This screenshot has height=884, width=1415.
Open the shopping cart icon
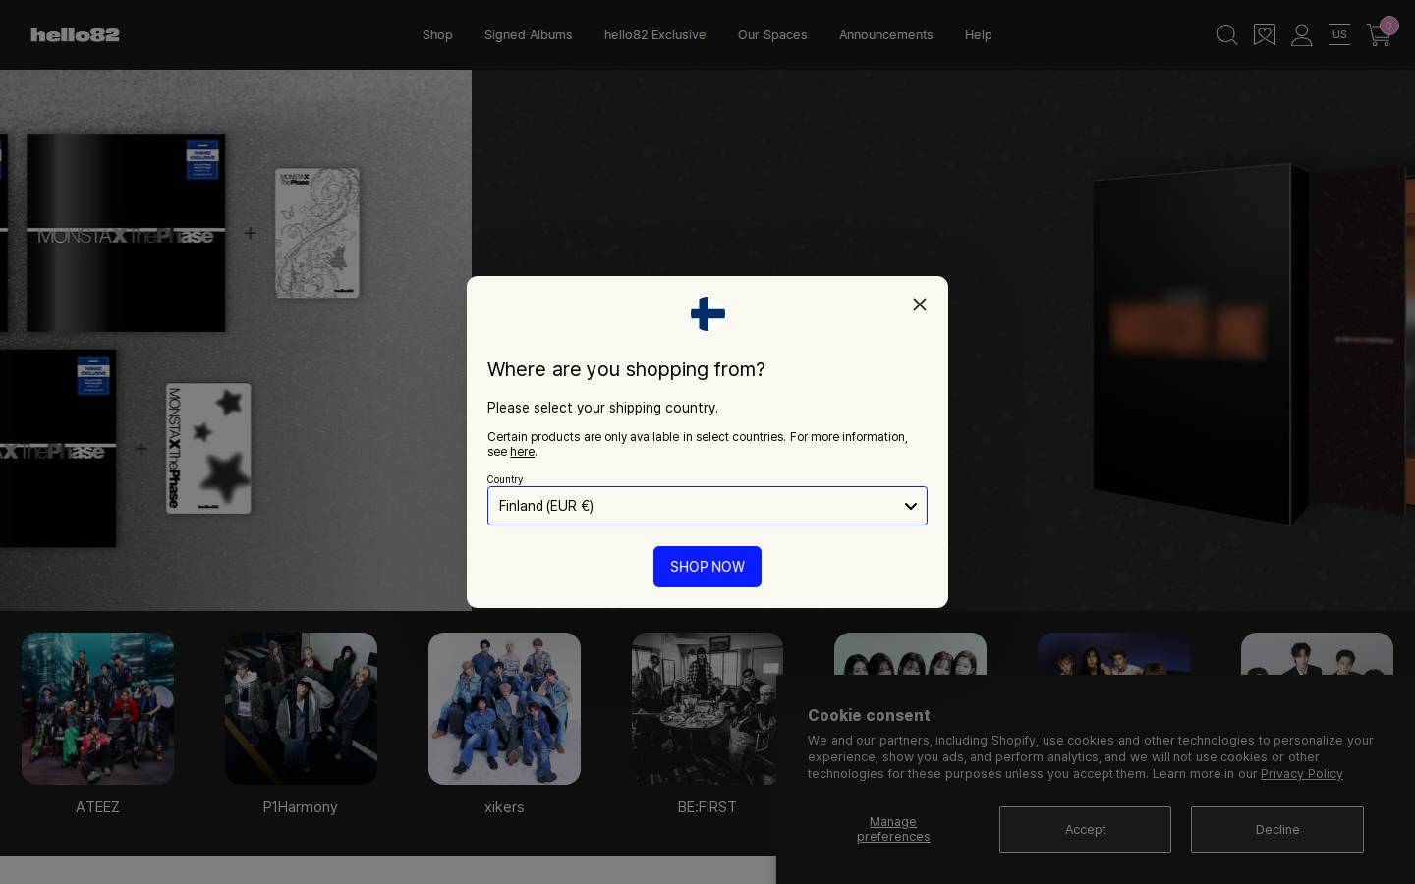[x=1378, y=36]
